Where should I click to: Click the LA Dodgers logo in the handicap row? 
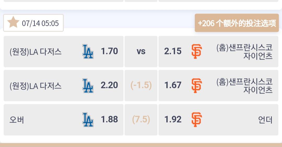click(x=88, y=86)
